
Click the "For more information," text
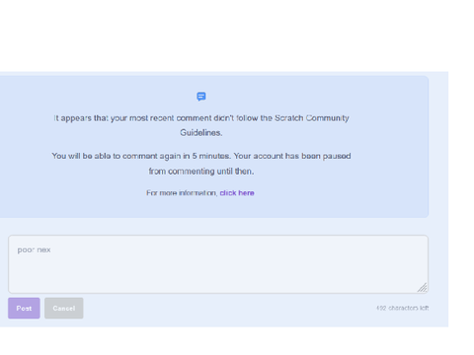[182, 193]
